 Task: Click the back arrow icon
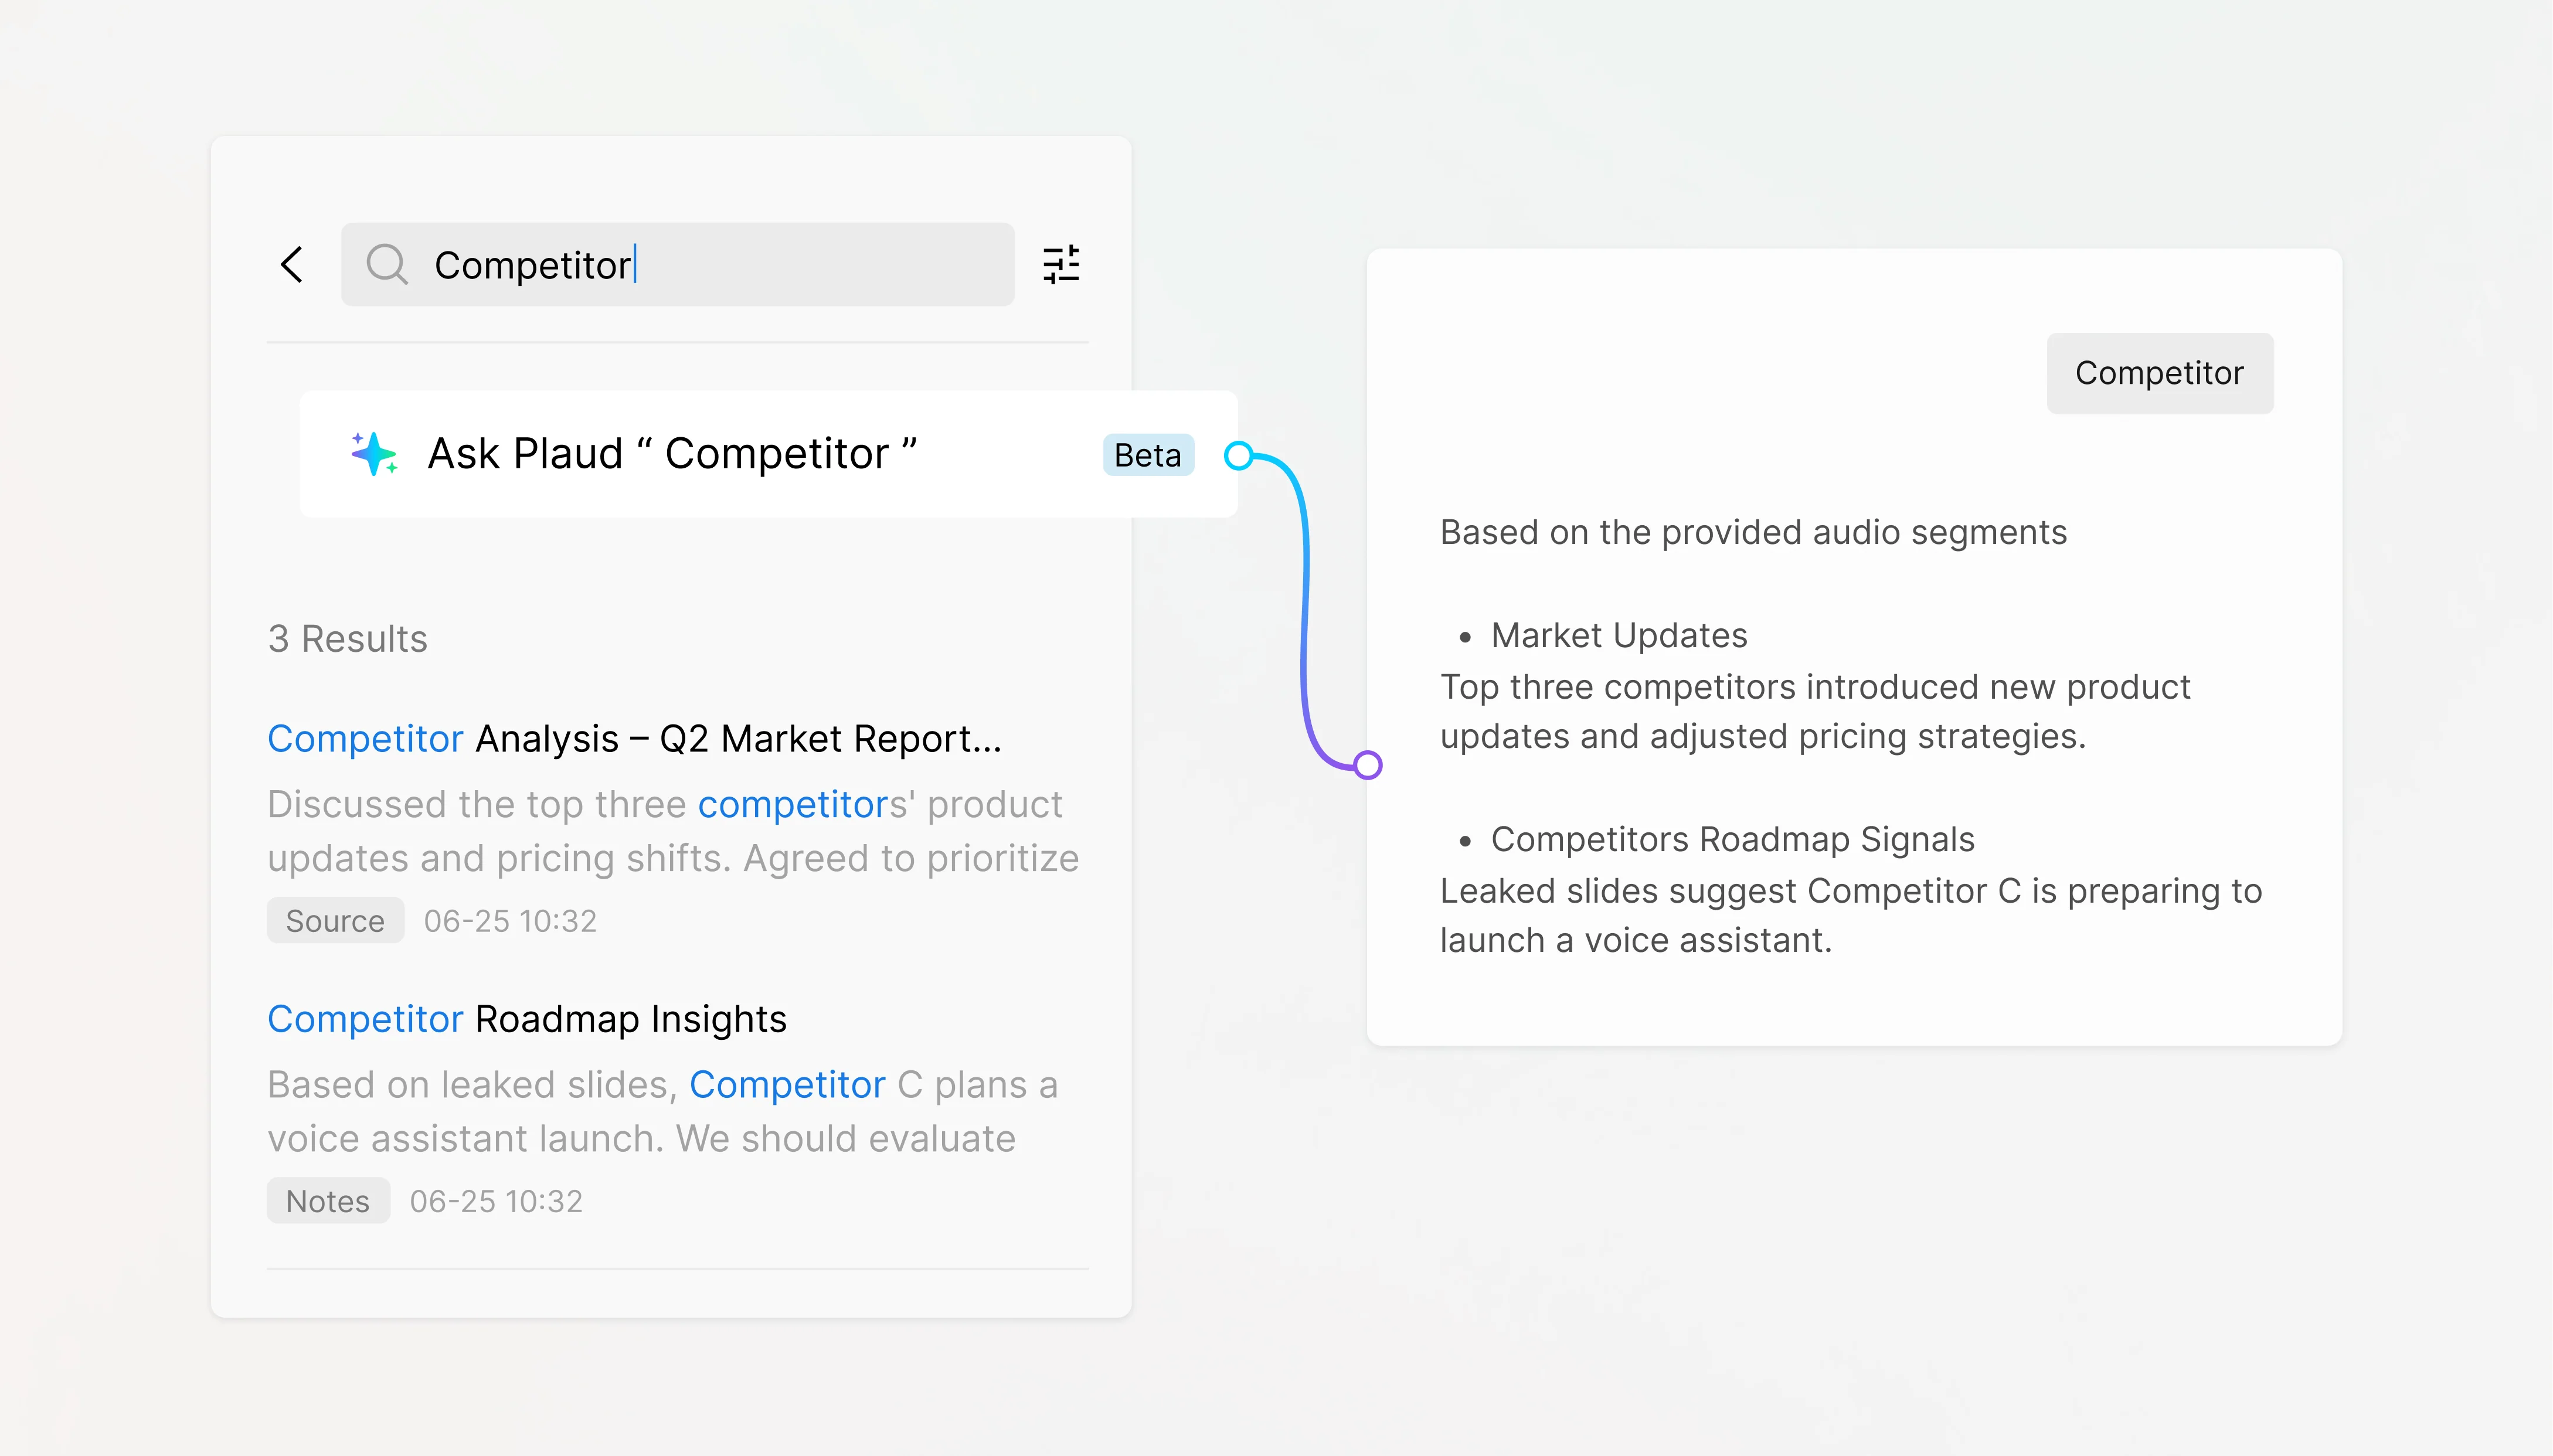(292, 265)
